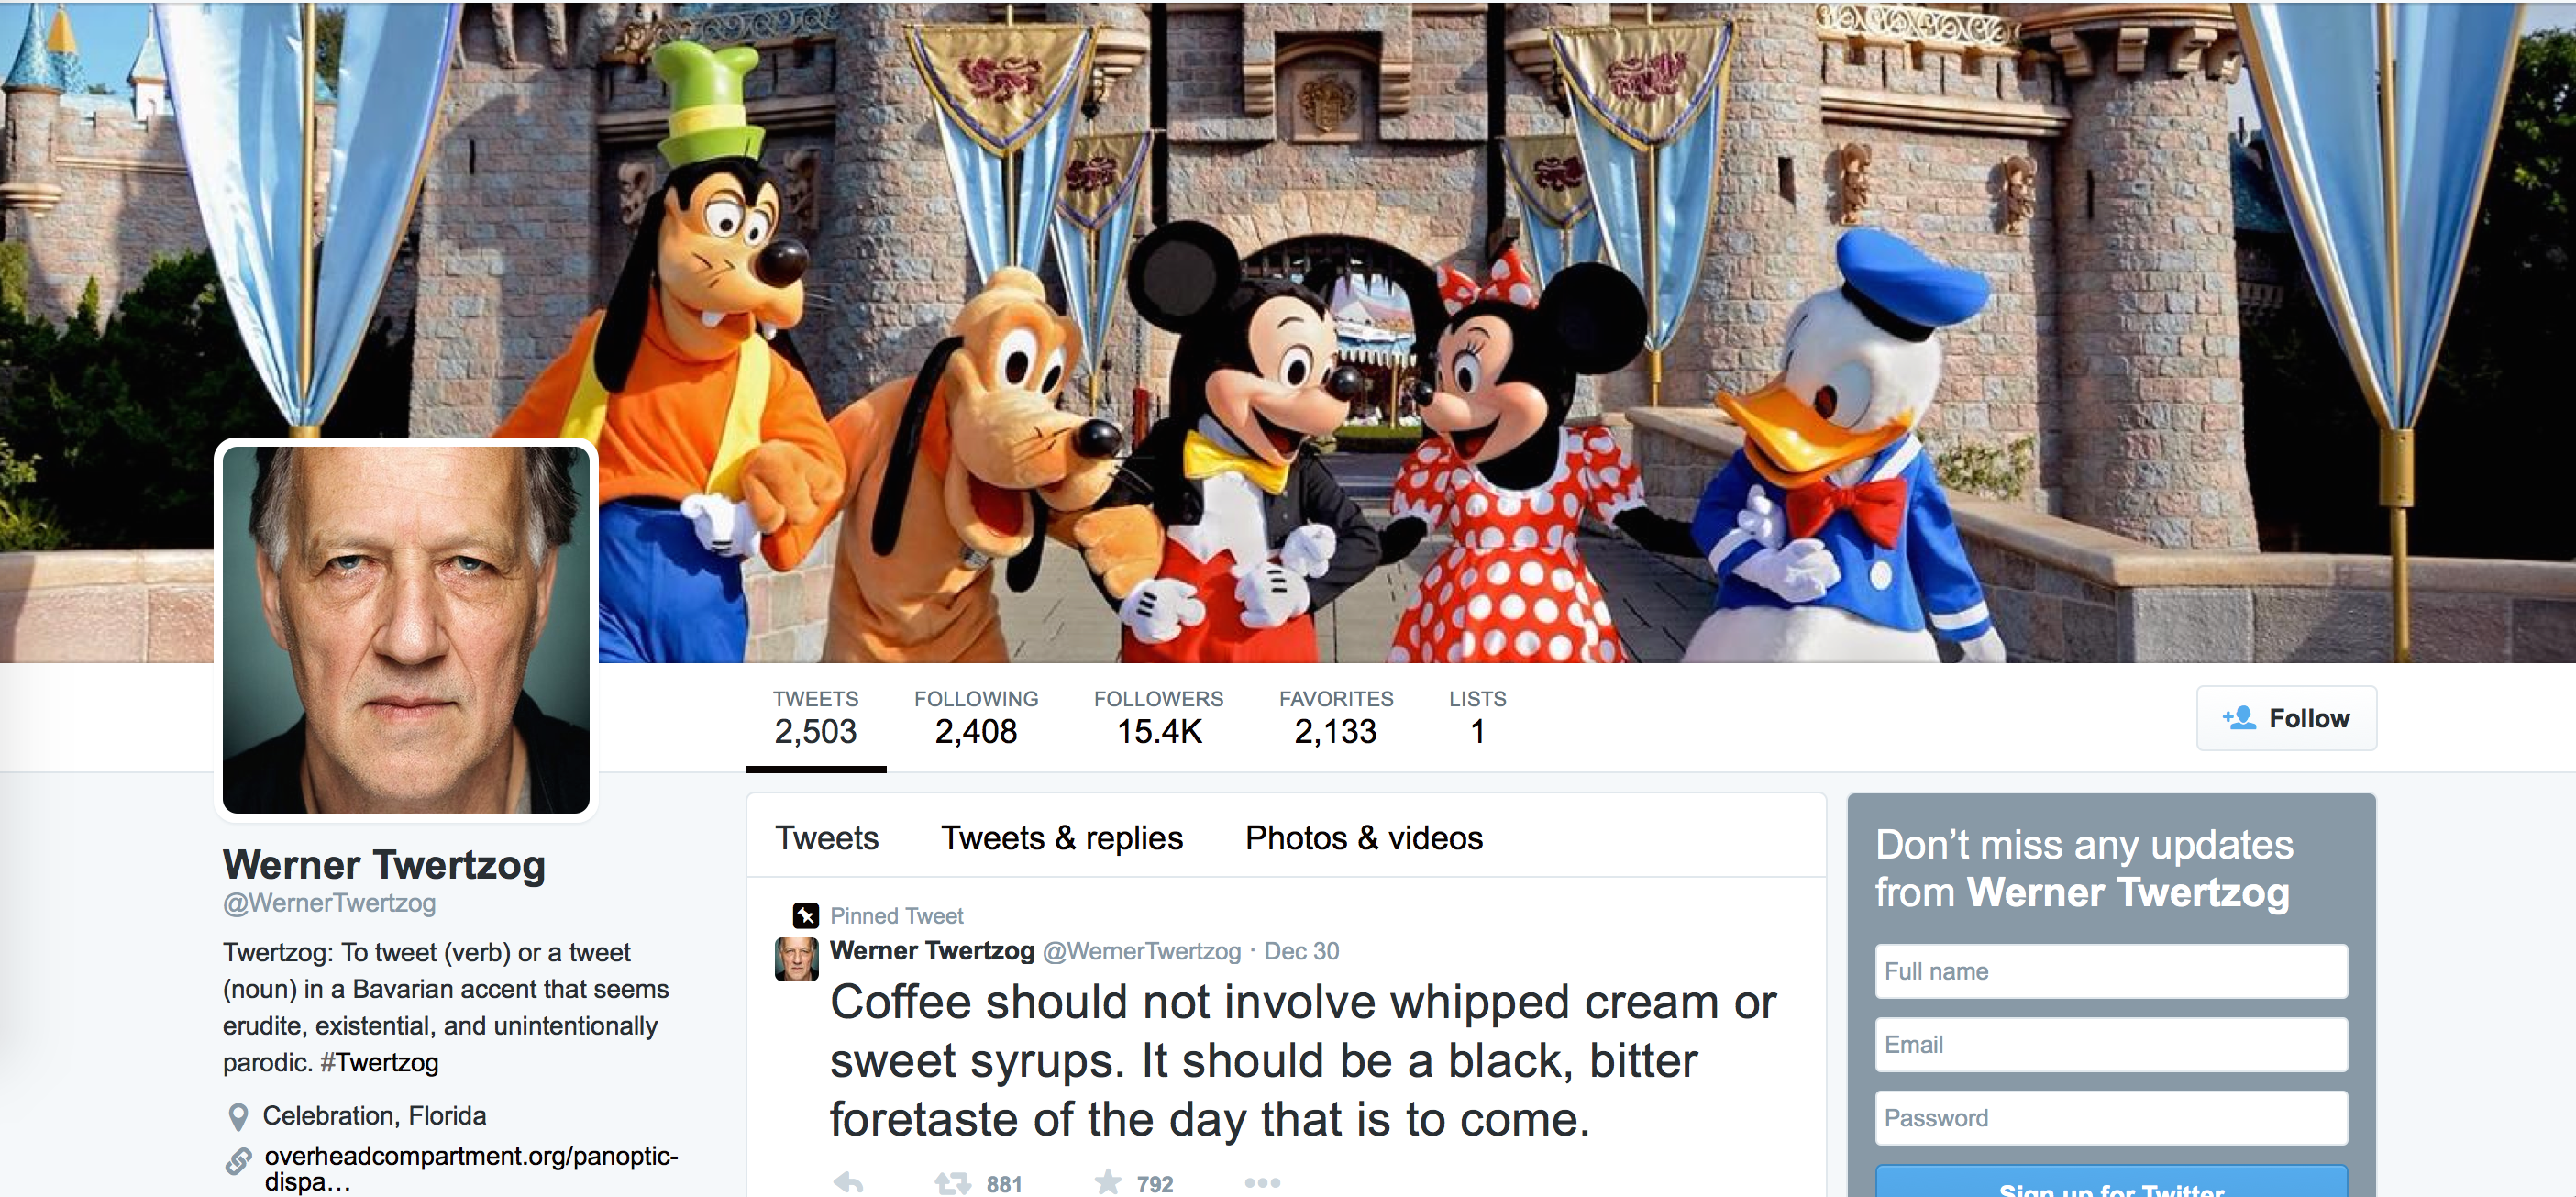Retweet the pinned coffee tweet
Viewport: 2576px width, 1197px height.
pos(953,1184)
